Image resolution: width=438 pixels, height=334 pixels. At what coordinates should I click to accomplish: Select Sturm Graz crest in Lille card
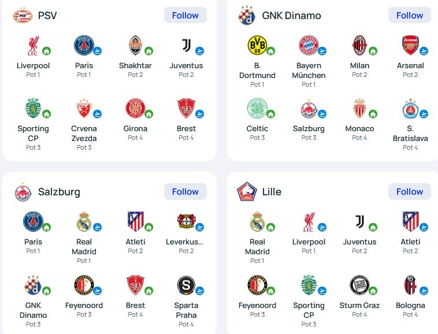click(x=359, y=285)
